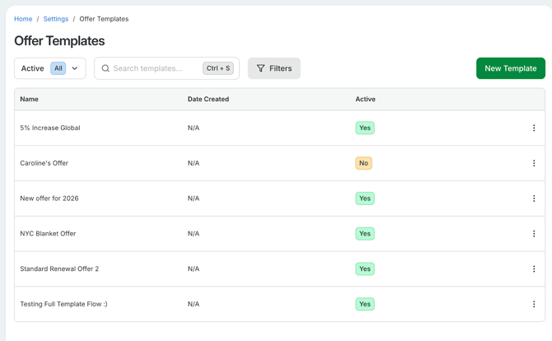Open actions menu for Testing Full Template Flow
Screen dimensions: 552x341
pos(534,304)
